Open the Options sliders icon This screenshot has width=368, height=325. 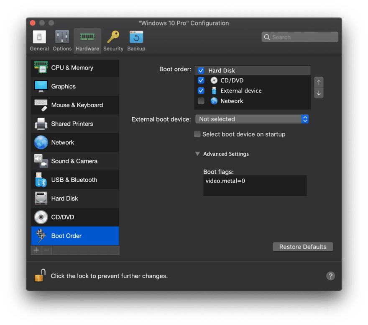pos(62,37)
